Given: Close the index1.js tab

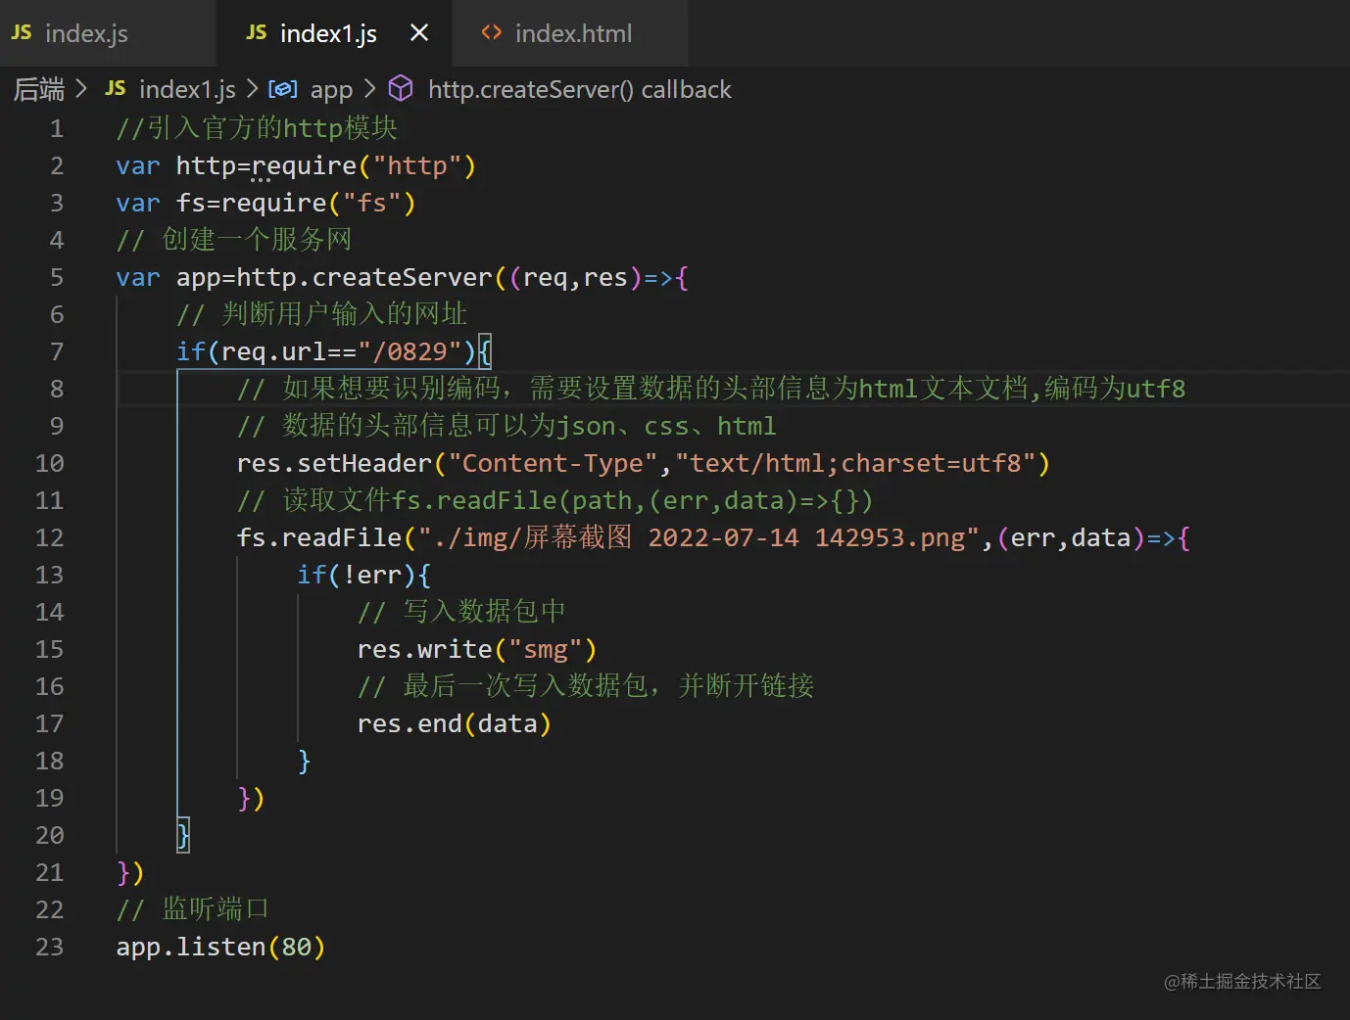Looking at the screenshot, I should [x=419, y=33].
